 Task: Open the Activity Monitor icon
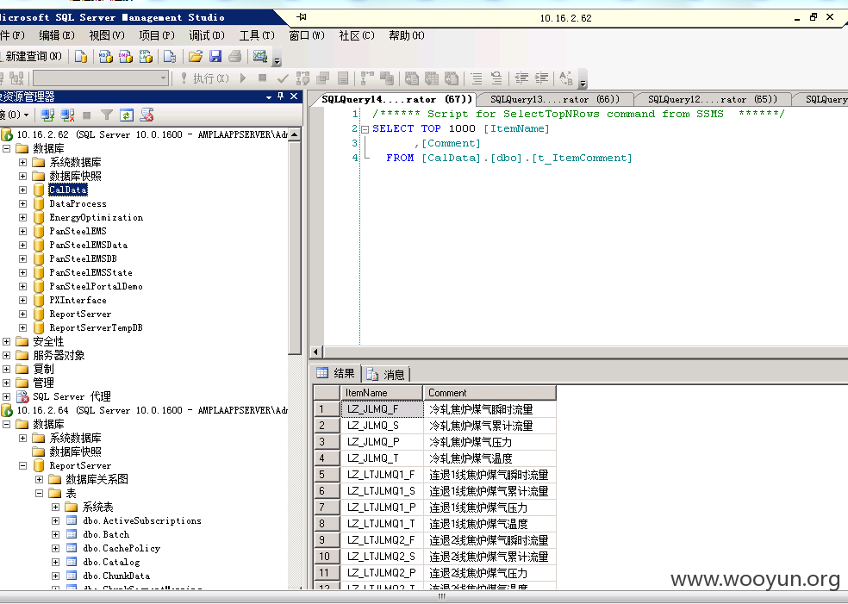pos(260,56)
